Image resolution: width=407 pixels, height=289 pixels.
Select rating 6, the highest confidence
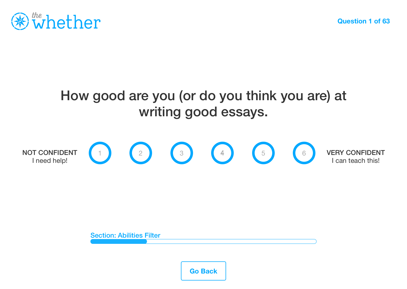point(304,153)
